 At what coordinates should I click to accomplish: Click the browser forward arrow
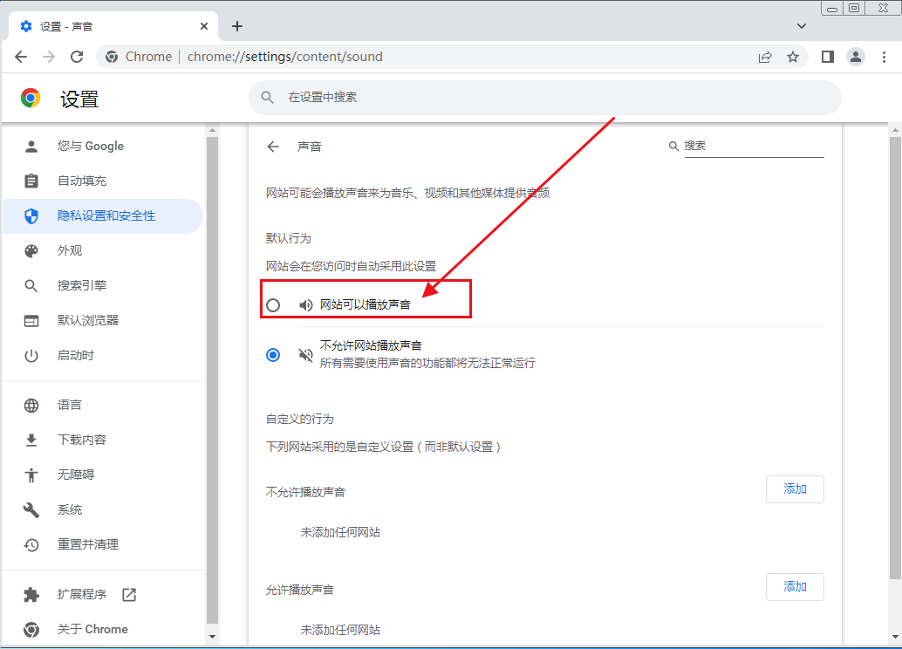coord(49,57)
